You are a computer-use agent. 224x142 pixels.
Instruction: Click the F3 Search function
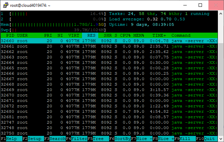[x=55, y=139]
